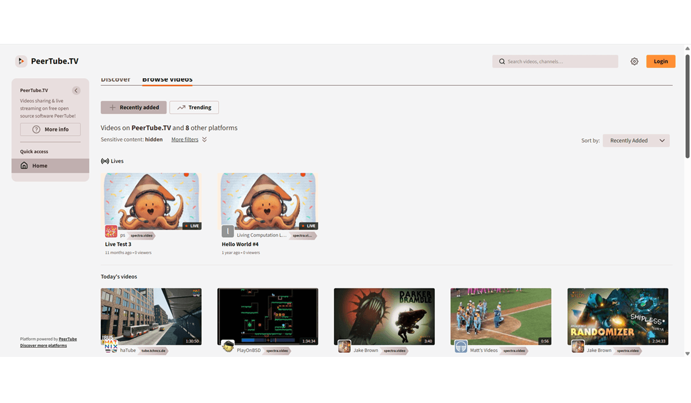Open the More info button
This screenshot has width=691, height=403.
[50, 130]
